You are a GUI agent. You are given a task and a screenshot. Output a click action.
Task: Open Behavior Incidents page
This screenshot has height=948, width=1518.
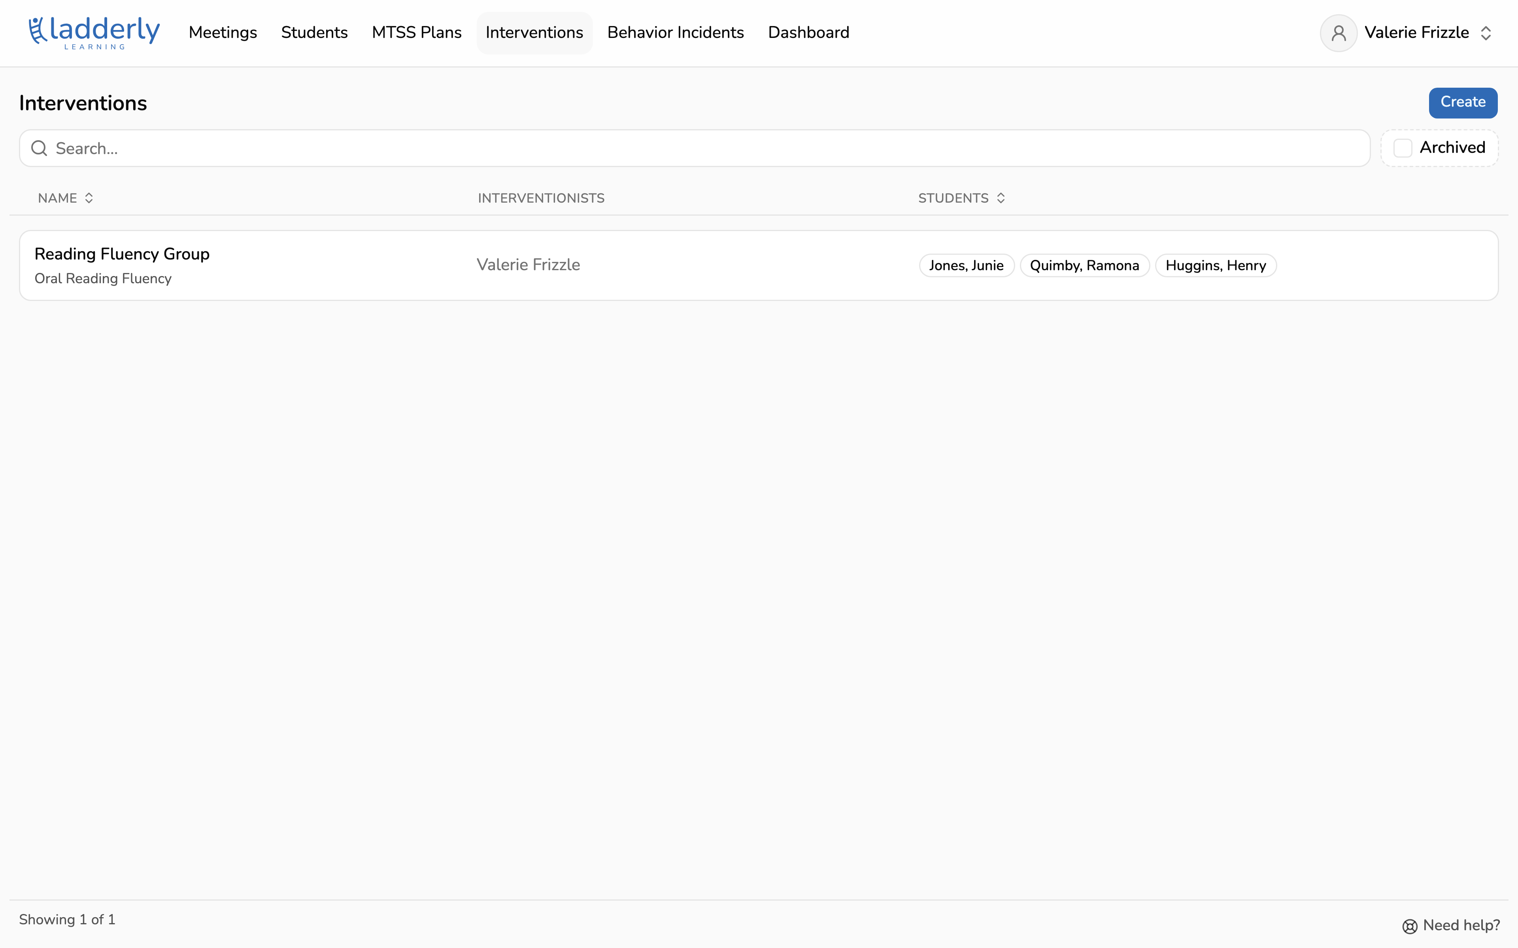[676, 33]
